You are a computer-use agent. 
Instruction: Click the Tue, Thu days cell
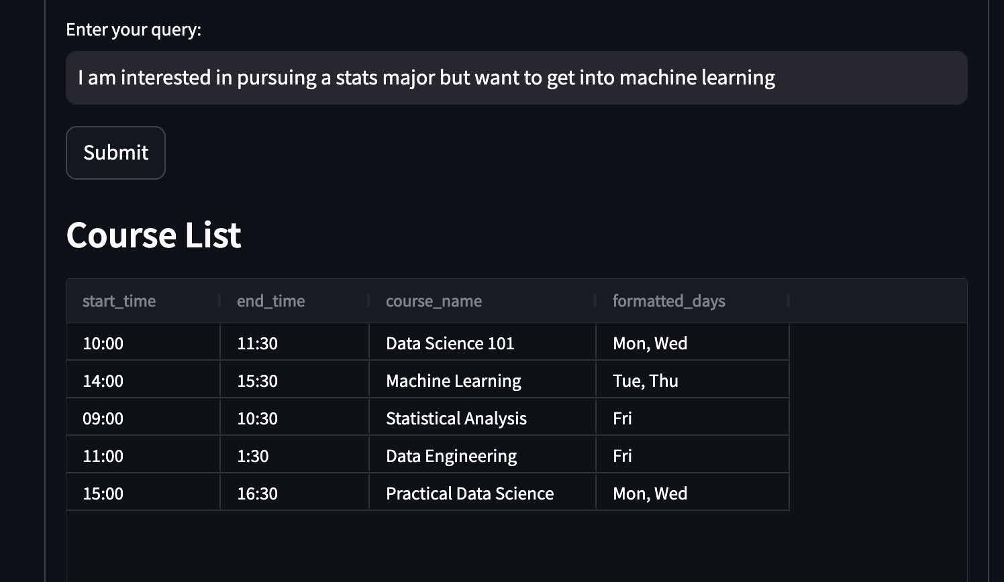click(693, 380)
